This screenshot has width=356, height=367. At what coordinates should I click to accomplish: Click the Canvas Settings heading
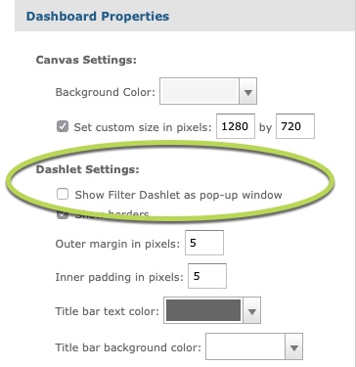click(x=86, y=60)
